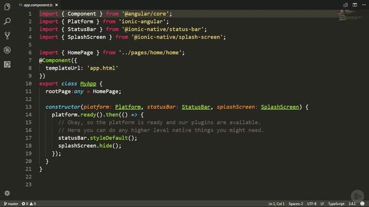Open the Extensions view

(7, 64)
